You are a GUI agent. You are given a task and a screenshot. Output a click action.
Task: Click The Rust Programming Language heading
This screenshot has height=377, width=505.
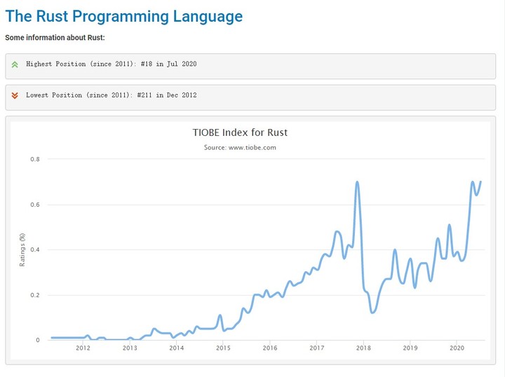coord(124,16)
